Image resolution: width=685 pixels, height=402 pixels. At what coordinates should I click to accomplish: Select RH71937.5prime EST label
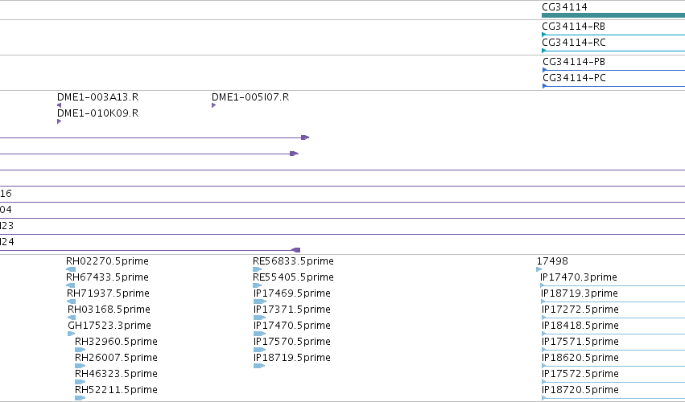(x=108, y=293)
